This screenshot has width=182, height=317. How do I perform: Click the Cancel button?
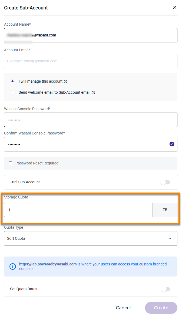coord(123,308)
